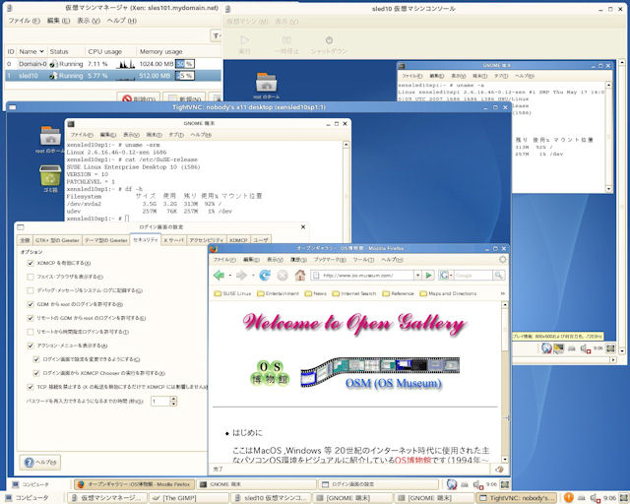Open the URL history dropdown in Firefox
This screenshot has height=504, width=630.
[417, 276]
